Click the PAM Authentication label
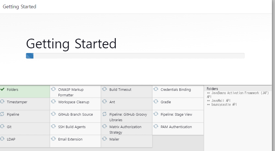The image size is (275, 151). (x=176, y=127)
